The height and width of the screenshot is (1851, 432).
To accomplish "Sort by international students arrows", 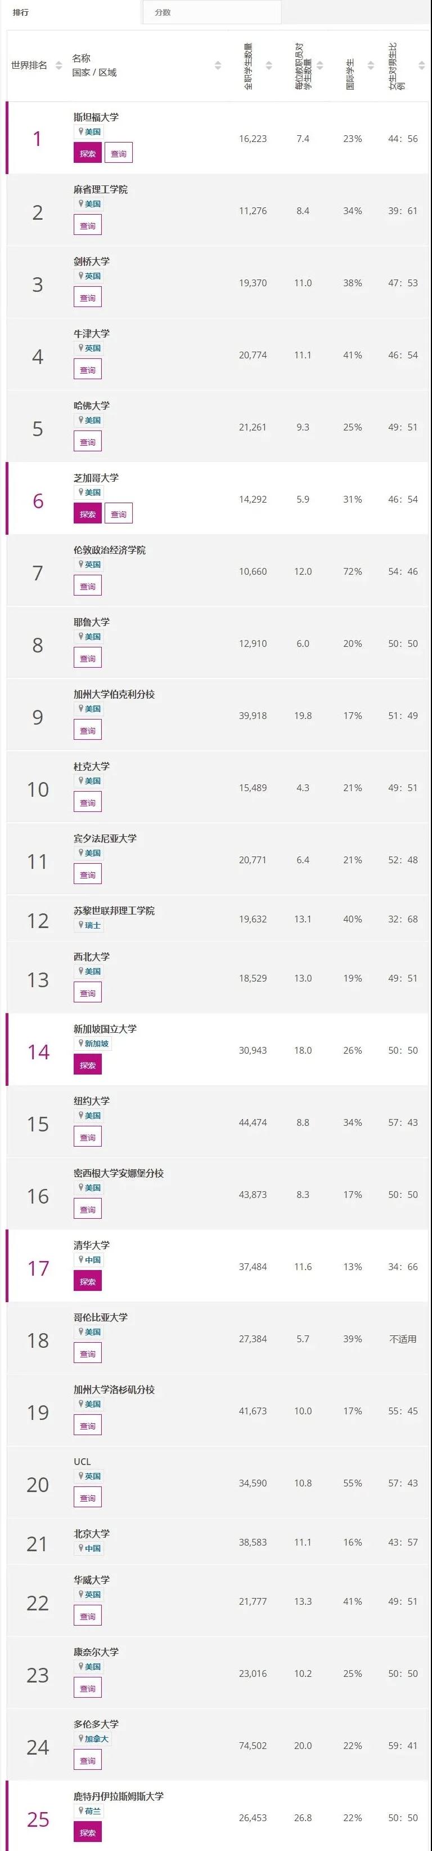I will coord(371,65).
